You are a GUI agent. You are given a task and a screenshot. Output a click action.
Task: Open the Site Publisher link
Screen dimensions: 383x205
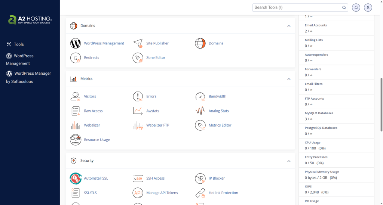157,43
